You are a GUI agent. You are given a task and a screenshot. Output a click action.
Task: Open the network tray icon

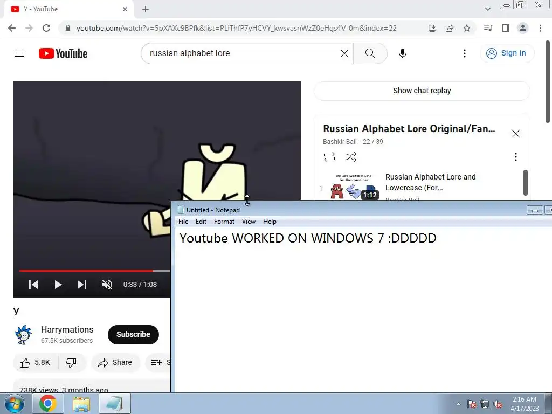[x=485, y=404]
